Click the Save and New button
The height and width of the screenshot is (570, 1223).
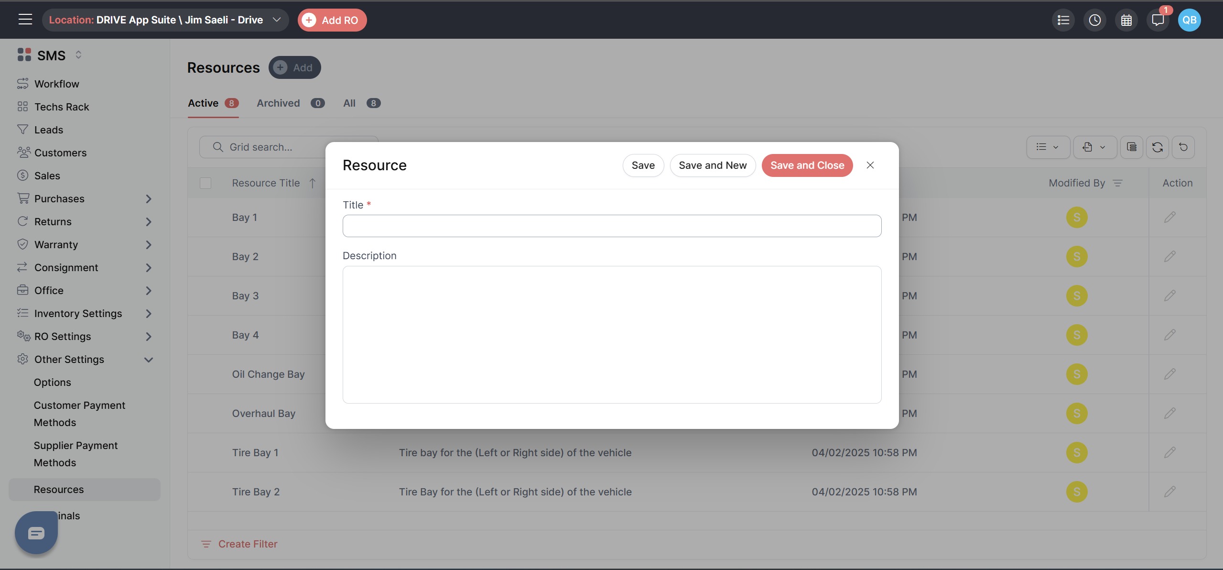(712, 165)
